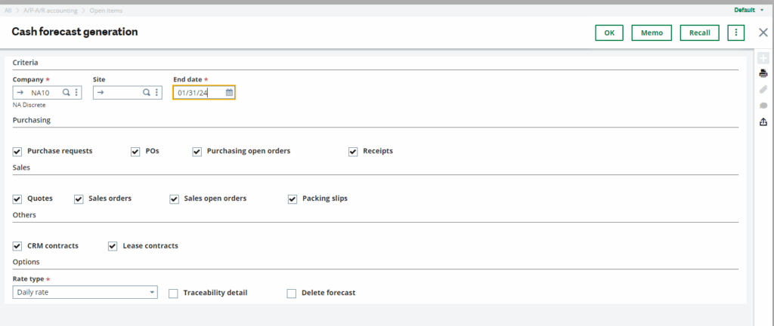Click the Others section heading
This screenshot has height=326, width=774.
click(x=24, y=215)
